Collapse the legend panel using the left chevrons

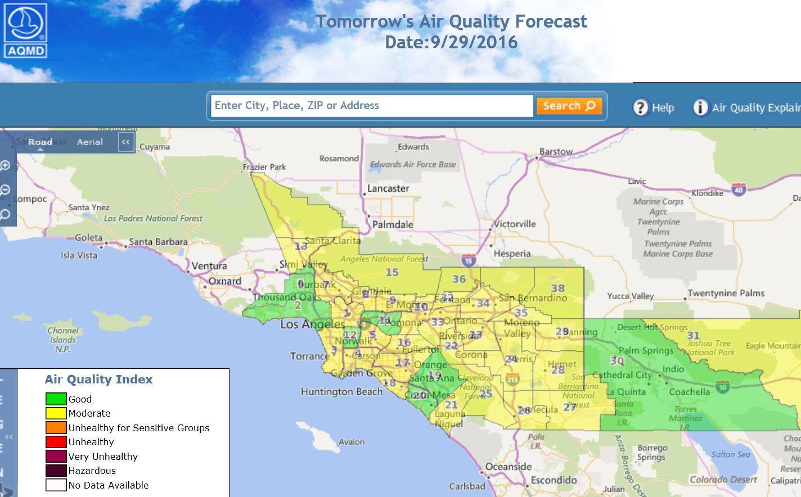coord(9,437)
